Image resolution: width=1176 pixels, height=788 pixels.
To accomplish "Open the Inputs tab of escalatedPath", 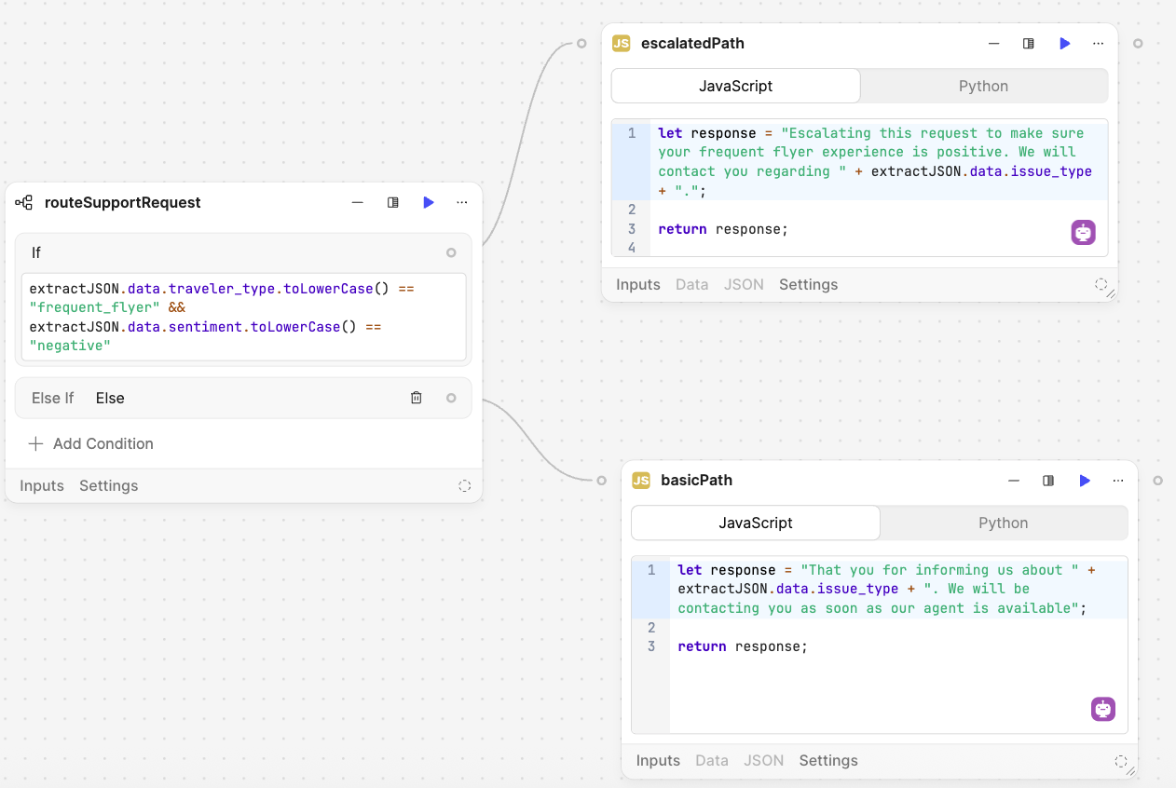I will (637, 285).
